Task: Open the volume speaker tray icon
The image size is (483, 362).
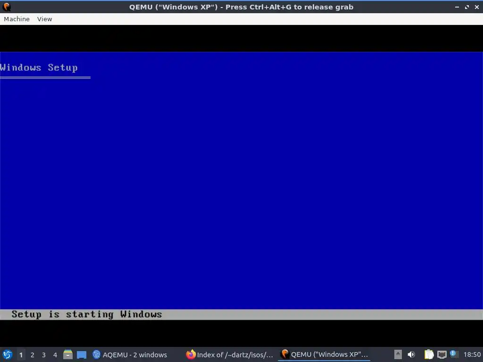Action: [x=411, y=354]
